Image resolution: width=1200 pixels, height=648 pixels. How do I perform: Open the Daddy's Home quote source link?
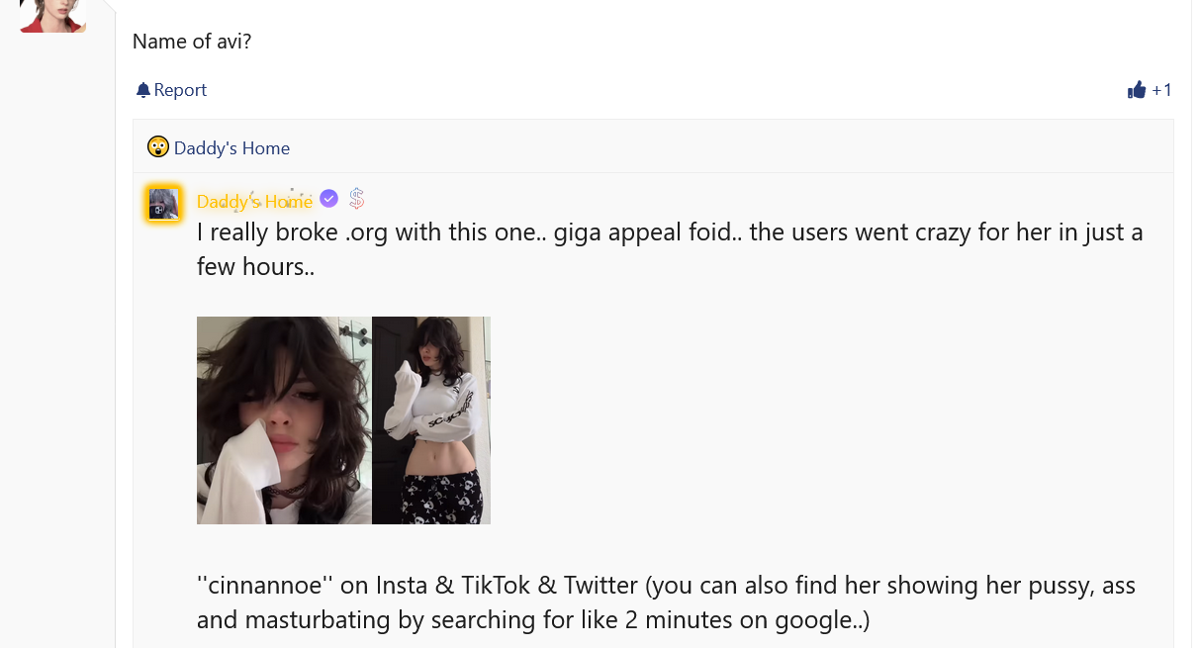231,148
